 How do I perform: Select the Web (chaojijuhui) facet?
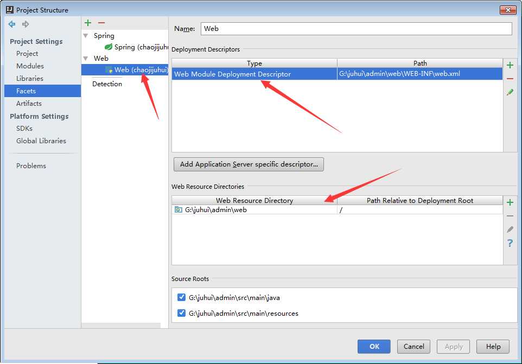tap(125, 70)
